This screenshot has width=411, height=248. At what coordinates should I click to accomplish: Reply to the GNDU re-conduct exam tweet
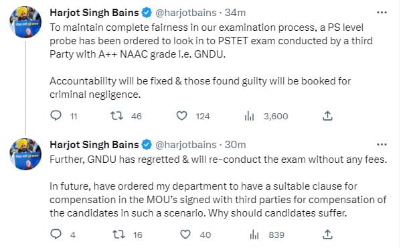[x=56, y=234]
